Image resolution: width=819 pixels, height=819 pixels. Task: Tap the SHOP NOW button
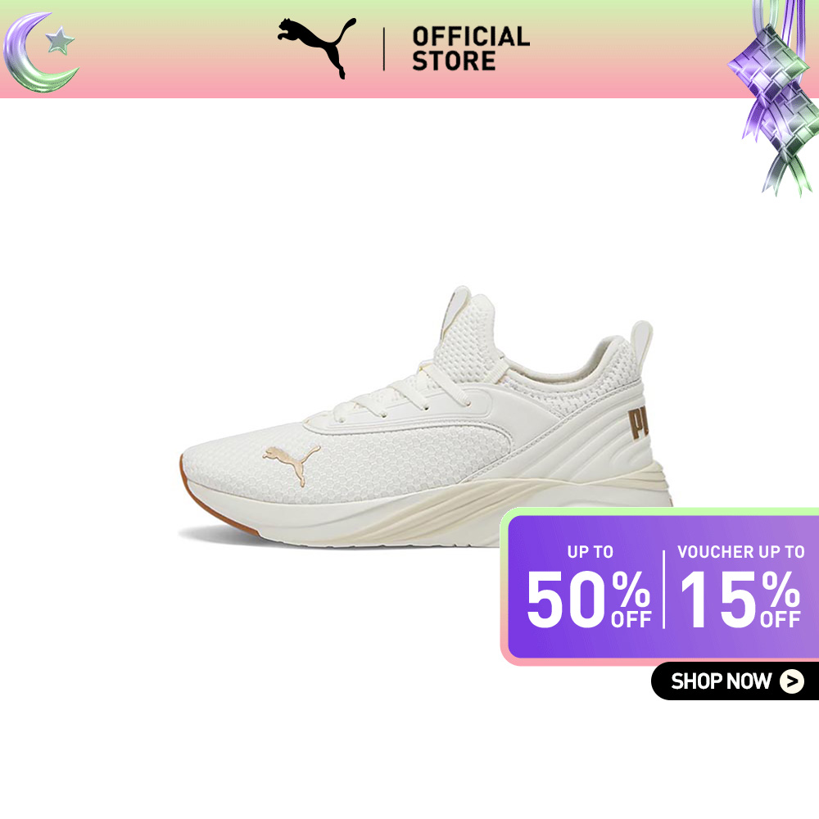click(x=735, y=681)
